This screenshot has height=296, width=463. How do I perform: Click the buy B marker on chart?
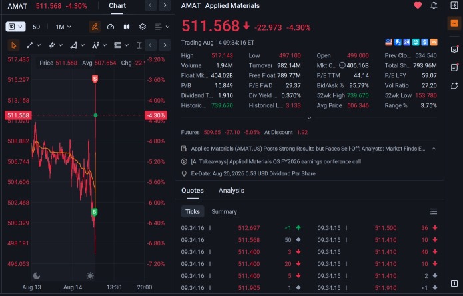[94, 212]
